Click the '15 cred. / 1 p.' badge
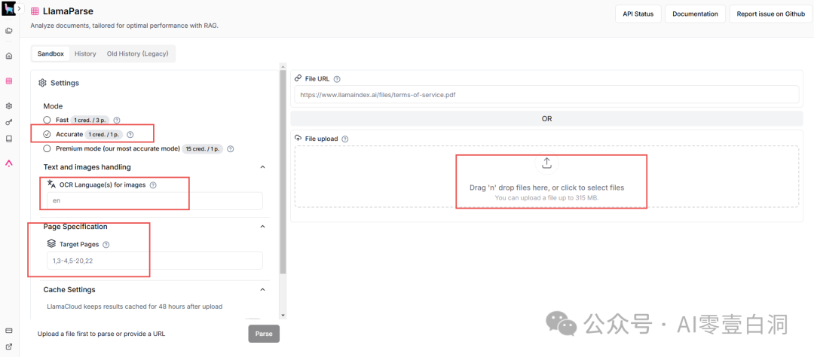 tap(203, 149)
